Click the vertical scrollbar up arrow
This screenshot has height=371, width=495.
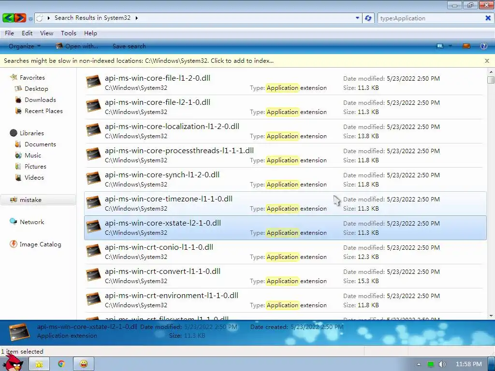pos(491,71)
